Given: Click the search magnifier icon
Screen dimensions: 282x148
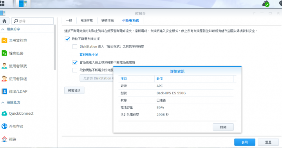Looking at the screenshot, I should (x=16, y=21).
